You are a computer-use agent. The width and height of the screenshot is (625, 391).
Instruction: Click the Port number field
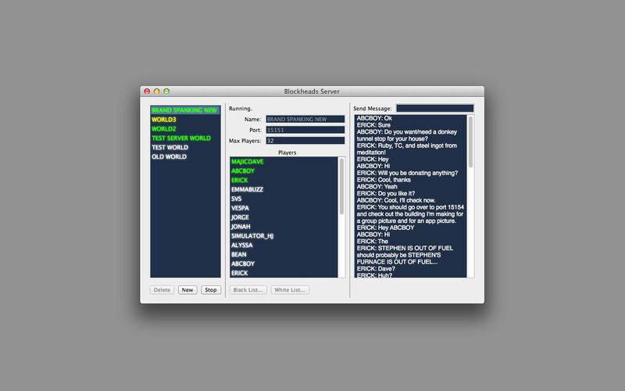[305, 130]
